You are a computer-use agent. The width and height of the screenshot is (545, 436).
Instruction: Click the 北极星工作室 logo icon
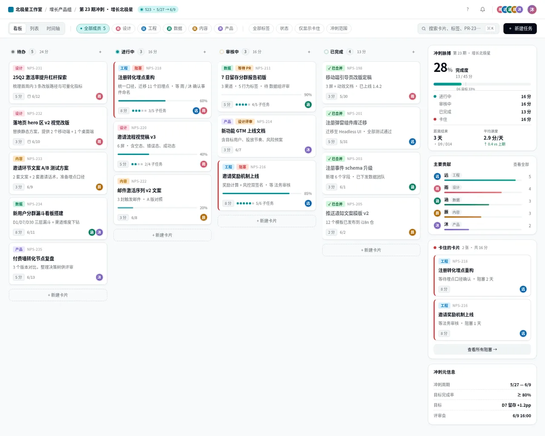point(11,9)
